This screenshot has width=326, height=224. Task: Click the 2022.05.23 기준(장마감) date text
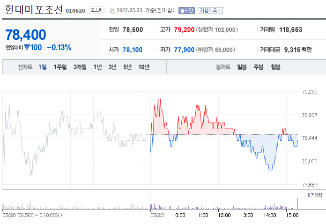click(146, 10)
